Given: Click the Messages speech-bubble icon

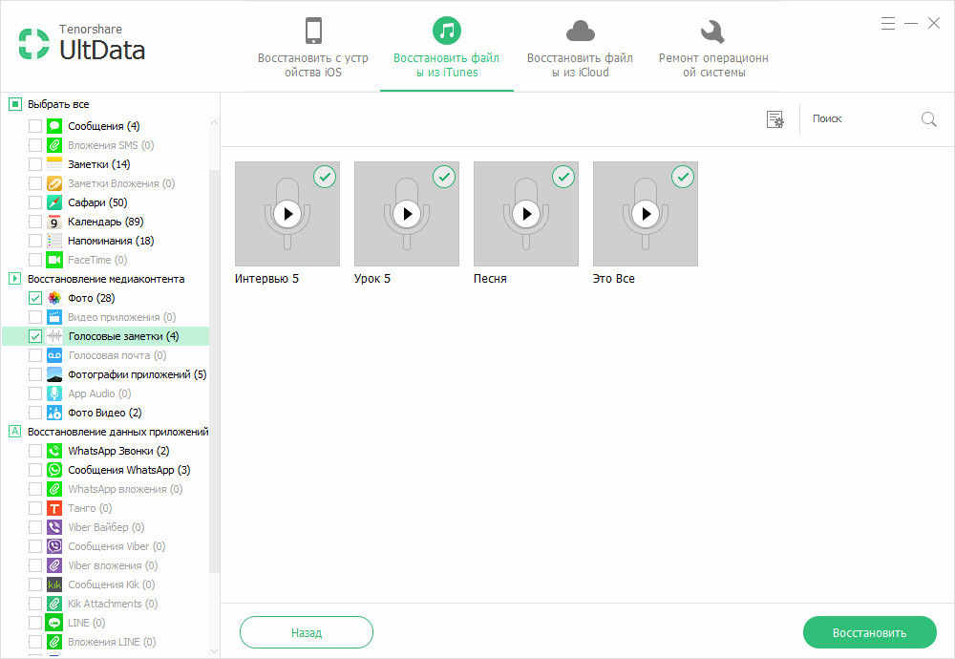Looking at the screenshot, I should [x=54, y=126].
